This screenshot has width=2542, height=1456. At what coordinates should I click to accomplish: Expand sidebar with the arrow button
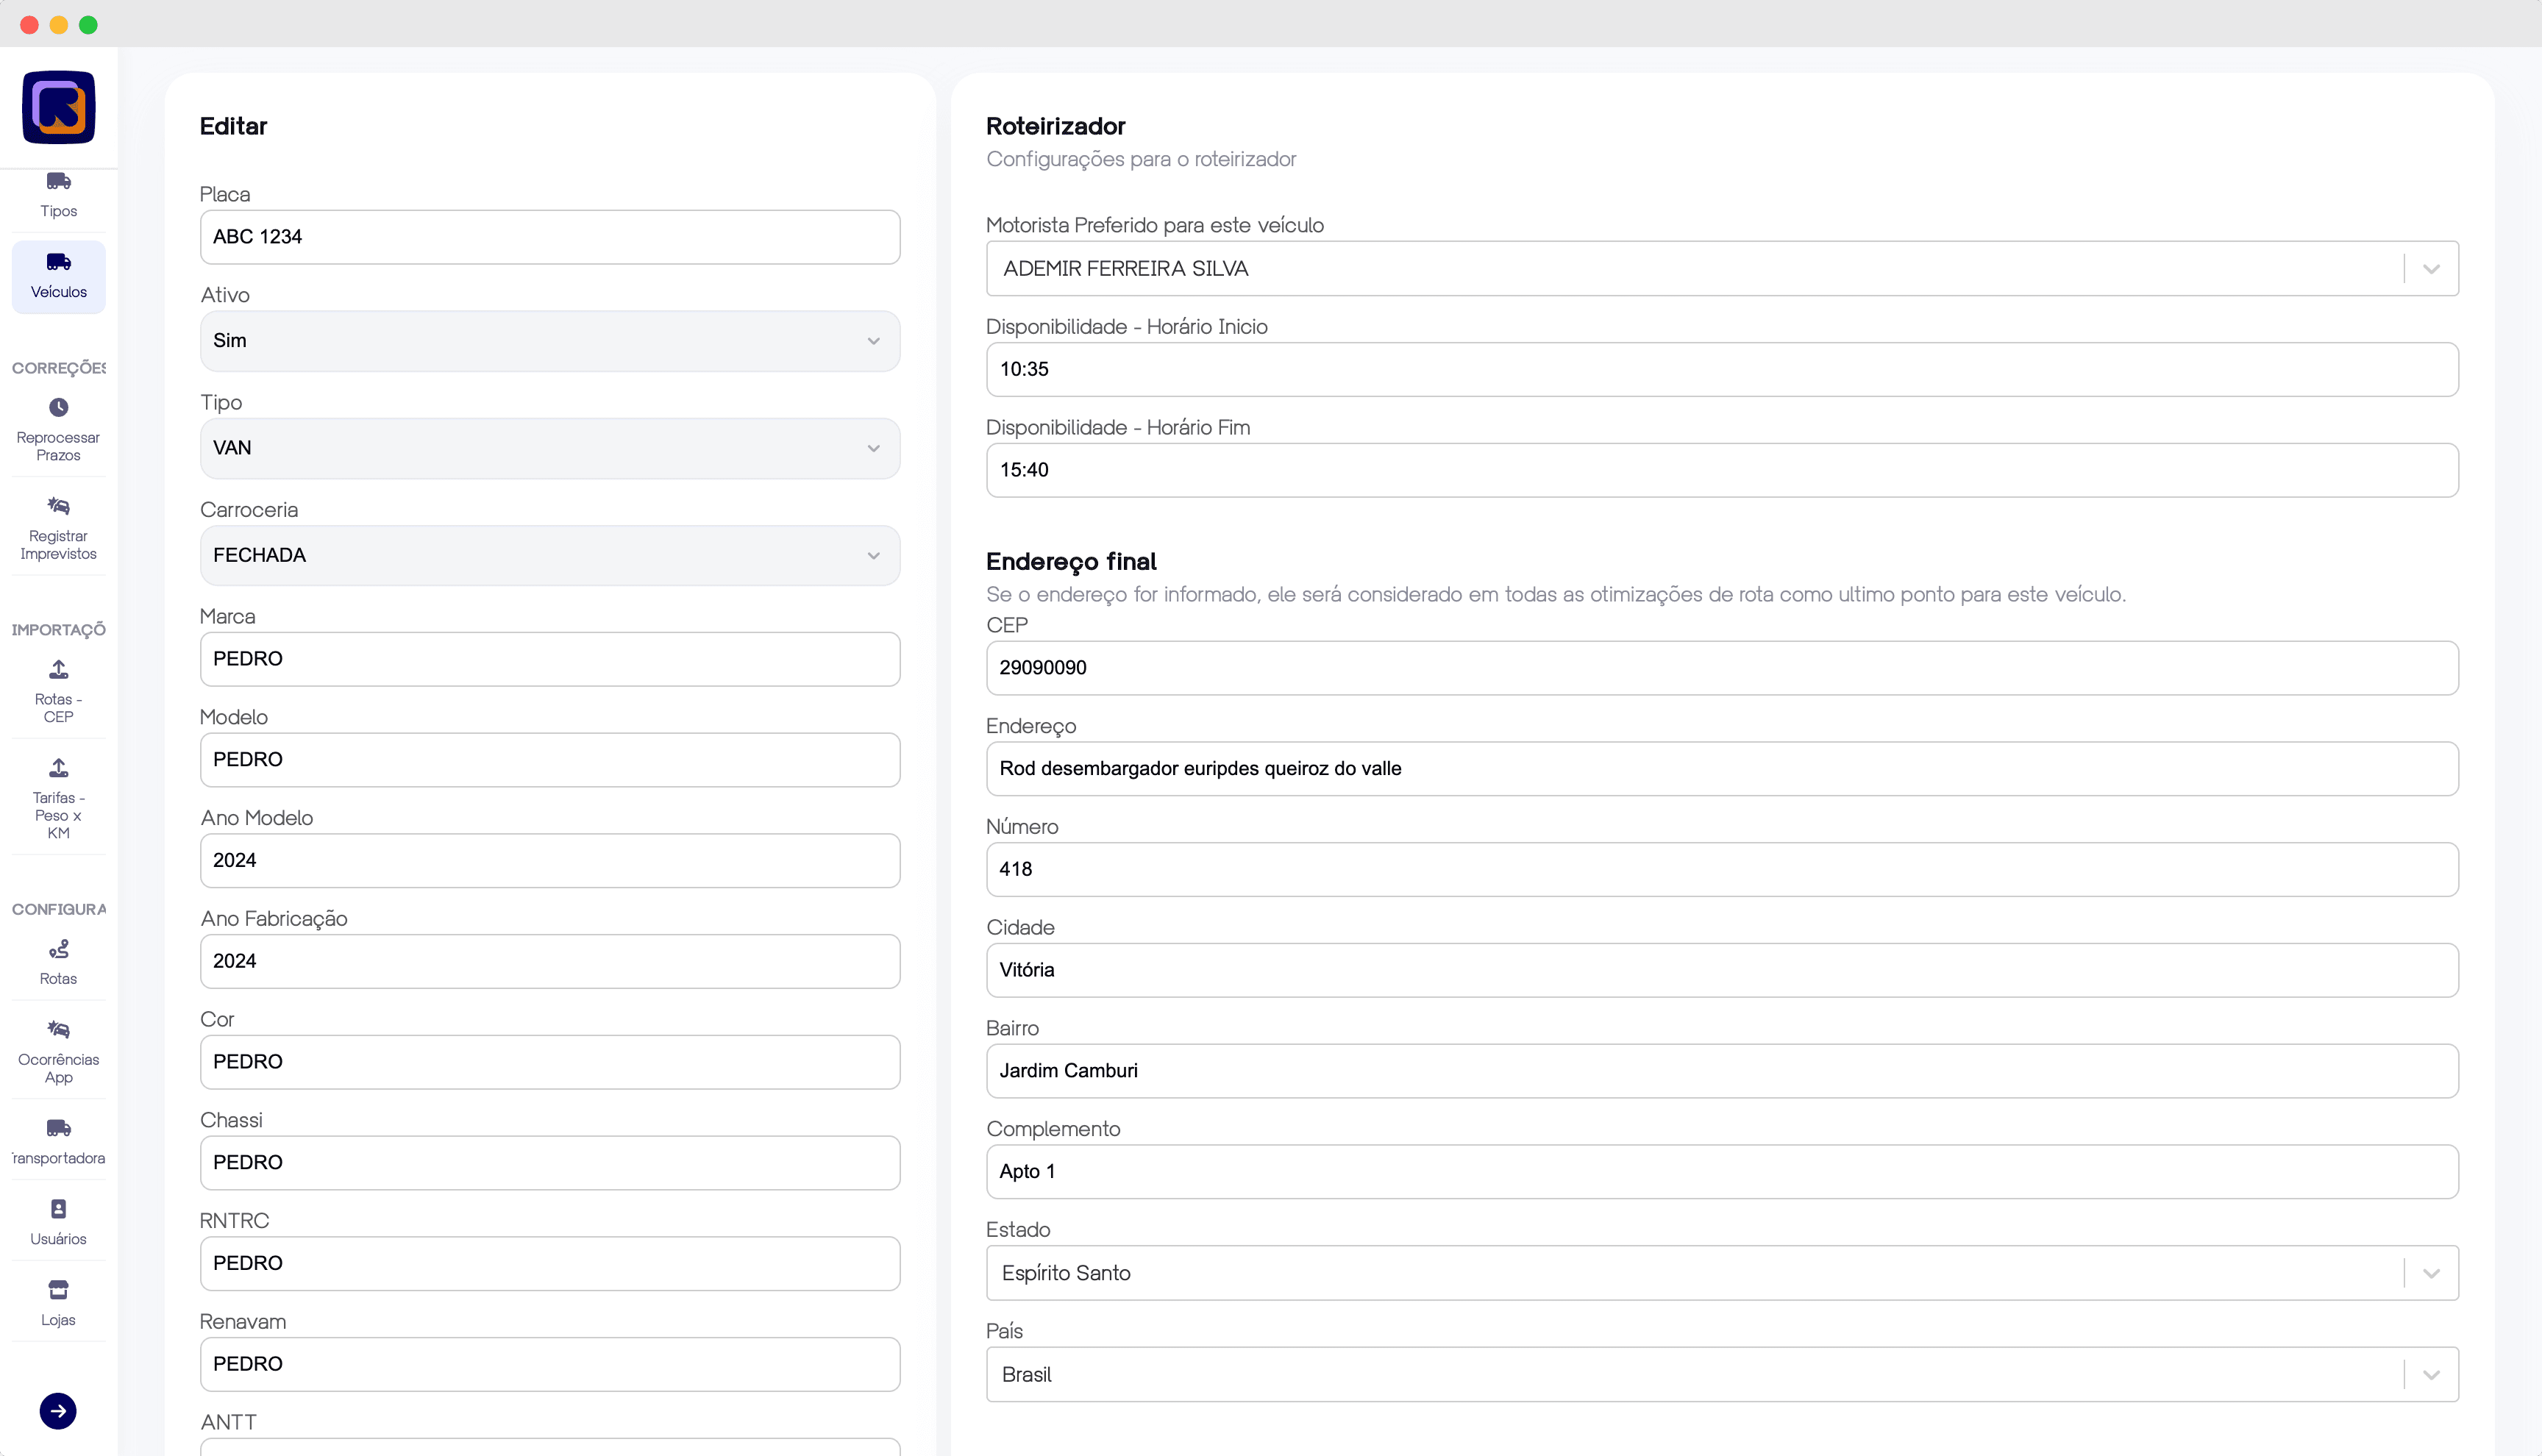[58, 1411]
